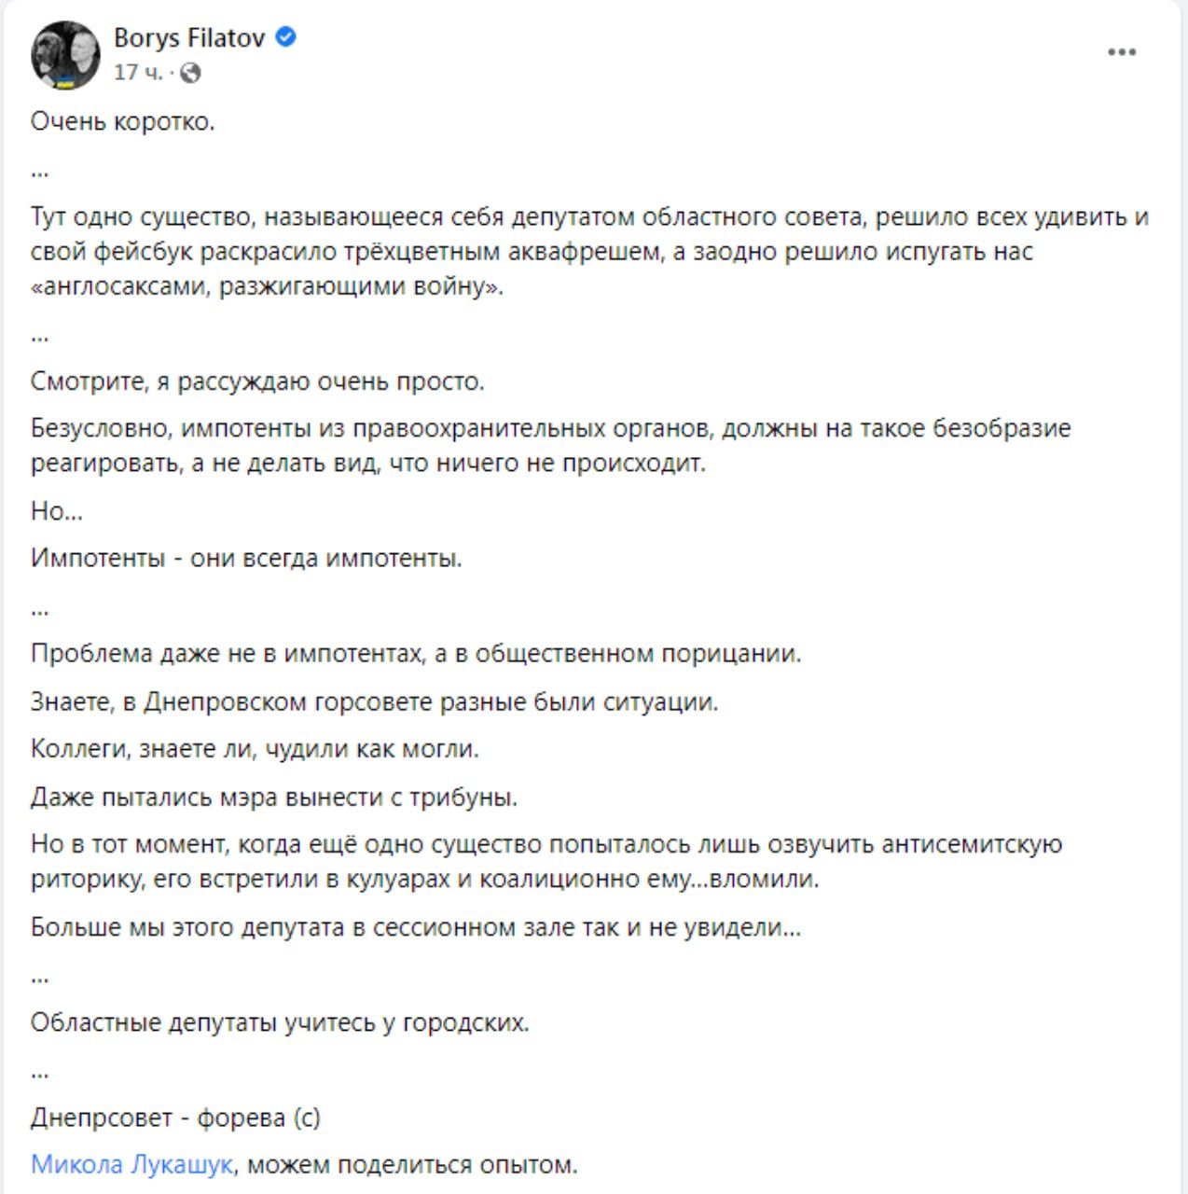
Task: Open the three-dot post options menu
Action: (x=1121, y=52)
